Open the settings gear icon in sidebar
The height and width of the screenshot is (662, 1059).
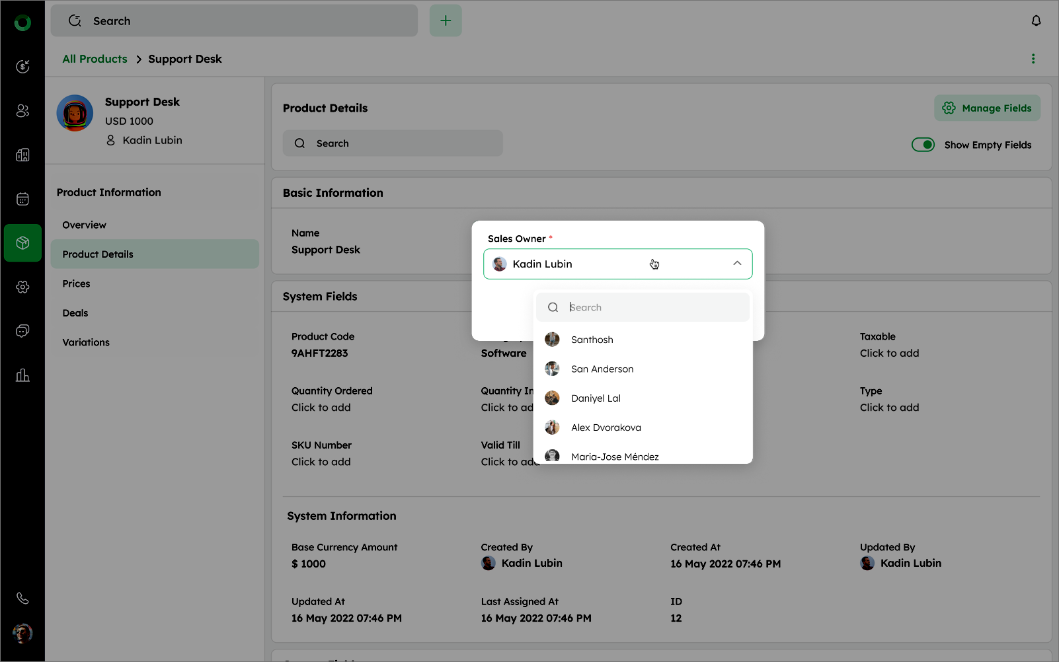(22, 287)
